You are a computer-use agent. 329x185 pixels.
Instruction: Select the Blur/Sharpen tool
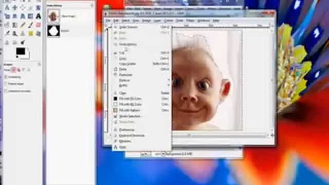7,43
